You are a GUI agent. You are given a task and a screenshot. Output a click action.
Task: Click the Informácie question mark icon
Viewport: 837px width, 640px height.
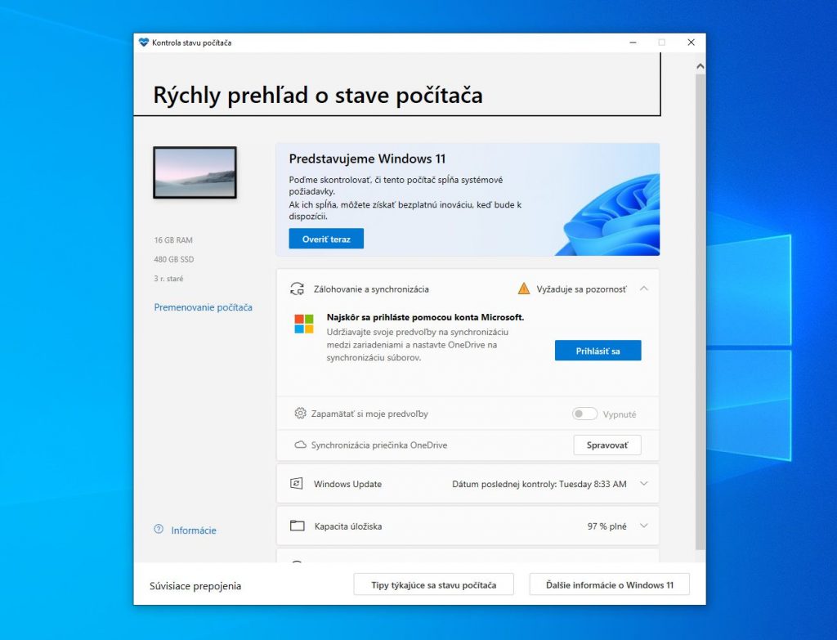[x=159, y=530]
